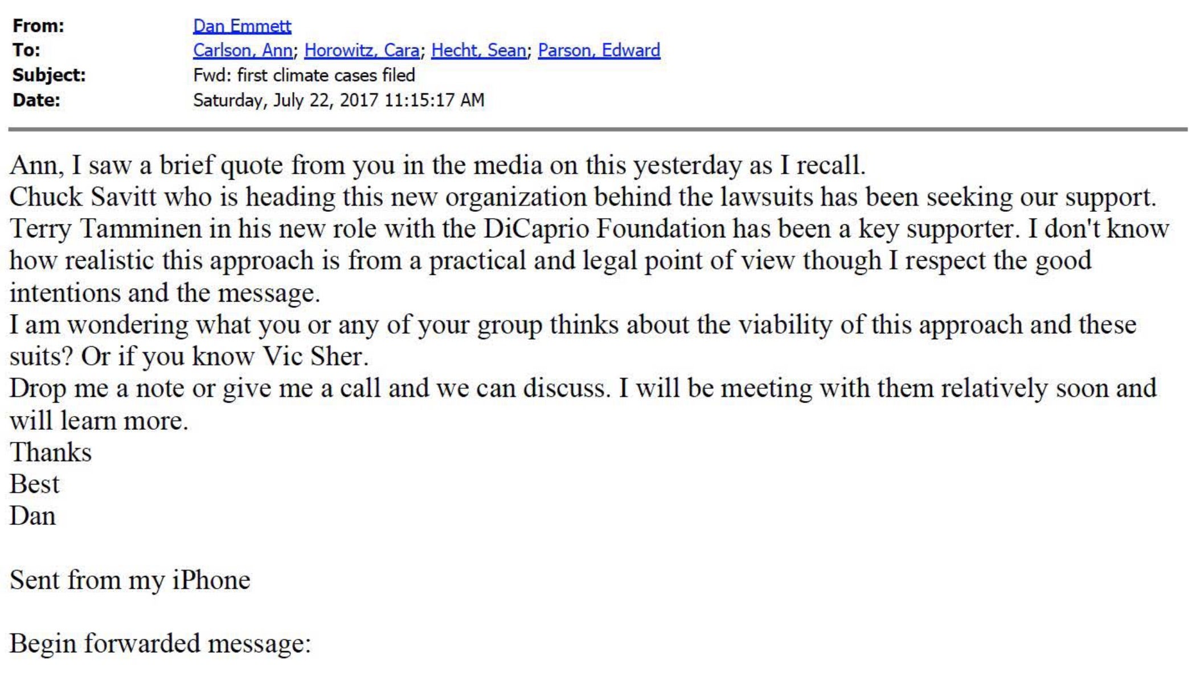Click the Dan signature line
Screen dimensions: 1196x682
32,516
